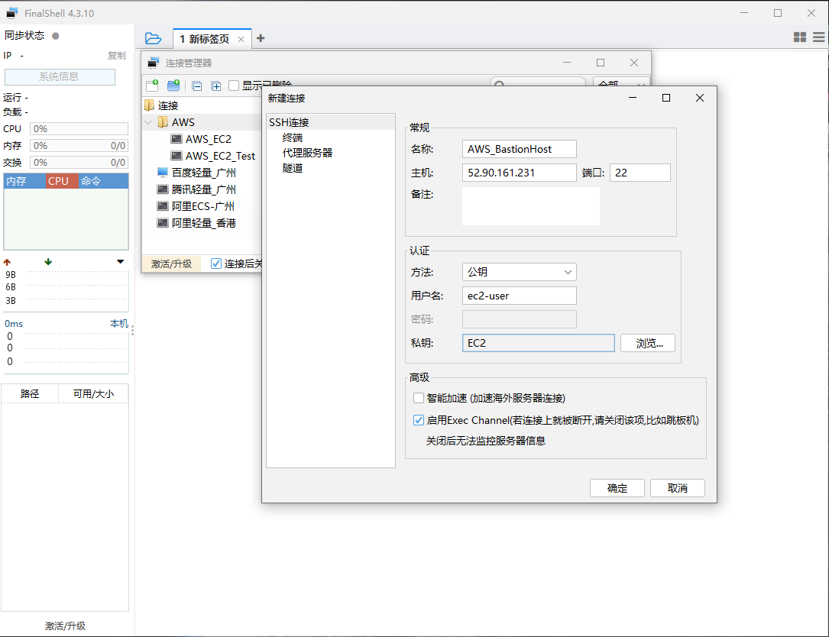Click the 主机 field with IP address
829x637 pixels.
520,173
